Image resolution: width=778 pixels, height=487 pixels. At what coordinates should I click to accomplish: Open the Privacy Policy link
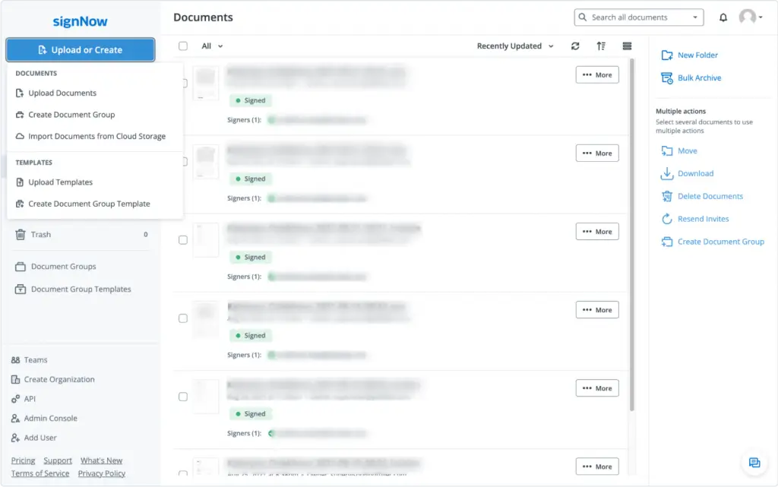102,473
